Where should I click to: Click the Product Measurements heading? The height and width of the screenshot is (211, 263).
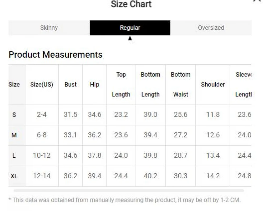click(55, 55)
